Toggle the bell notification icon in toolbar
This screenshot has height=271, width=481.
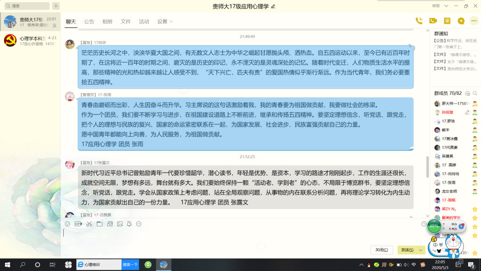pyautogui.click(x=129, y=224)
